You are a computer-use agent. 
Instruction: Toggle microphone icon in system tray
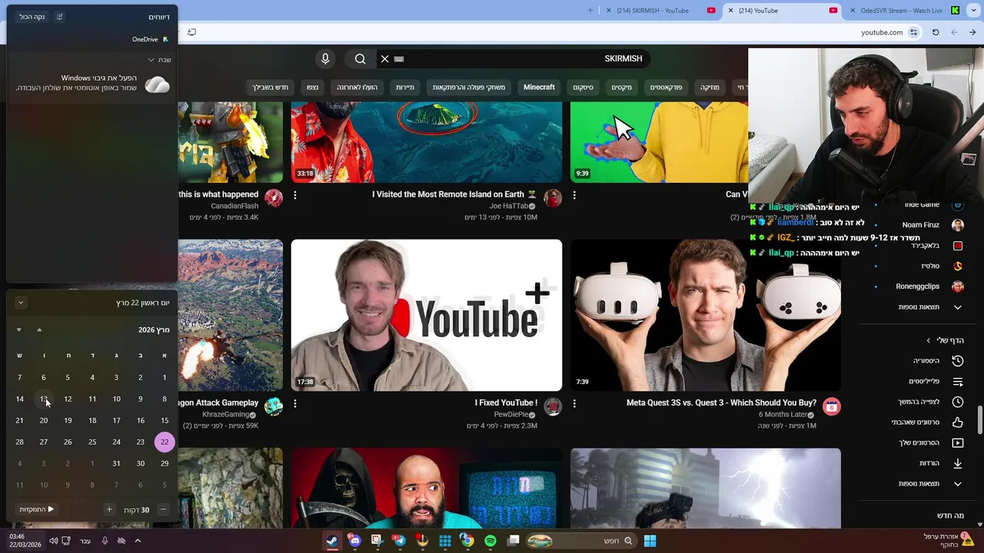105,541
